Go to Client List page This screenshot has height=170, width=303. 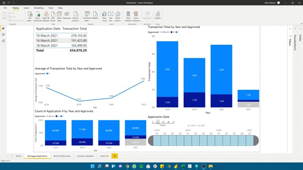104,156
